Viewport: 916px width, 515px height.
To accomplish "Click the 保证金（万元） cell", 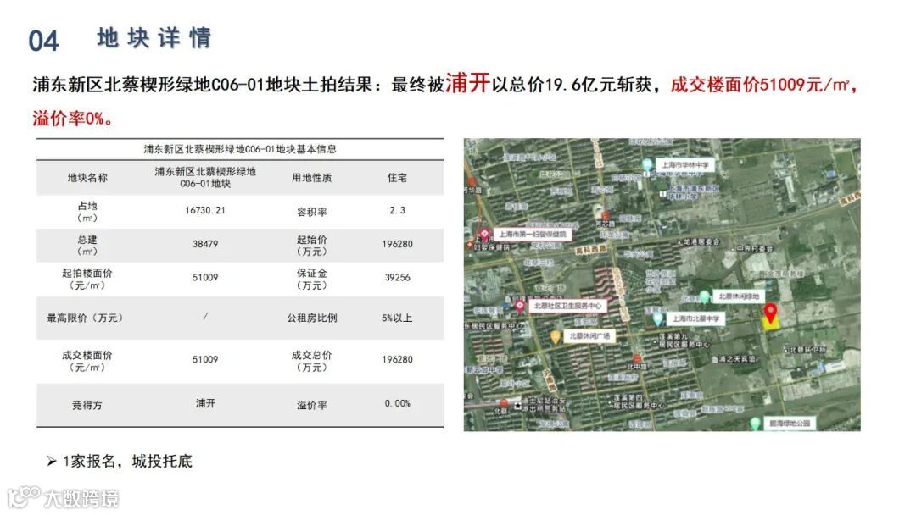I will click(312, 279).
